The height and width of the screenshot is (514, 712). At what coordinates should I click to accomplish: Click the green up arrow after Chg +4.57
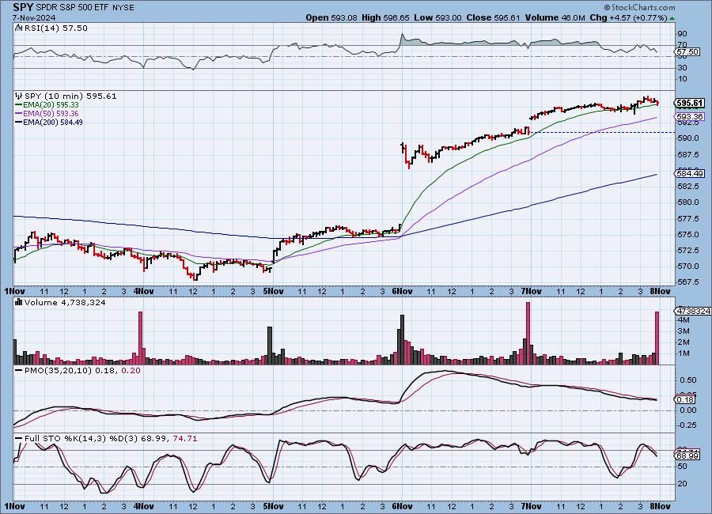coord(672,18)
